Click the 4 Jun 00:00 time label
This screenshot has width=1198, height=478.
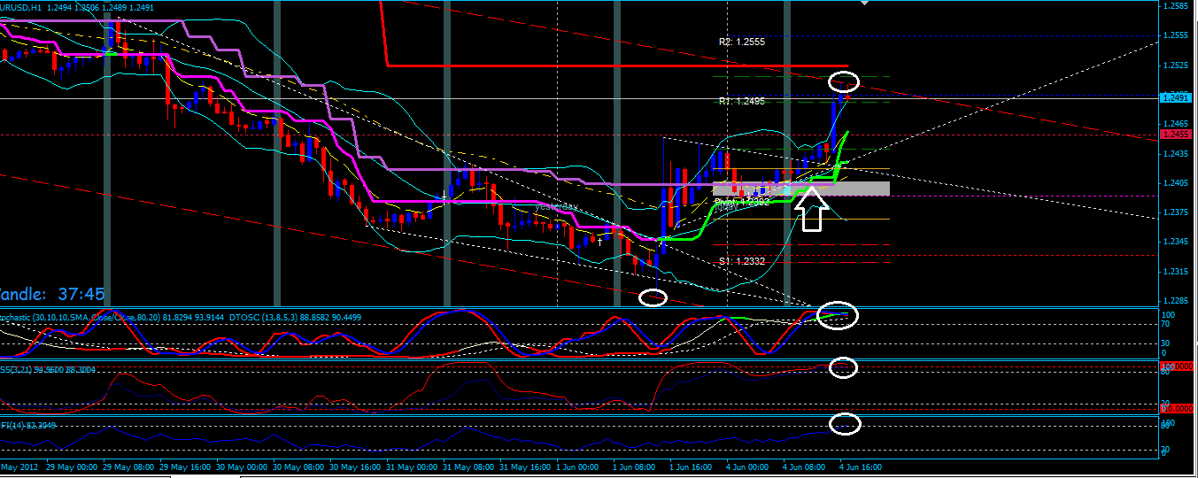click(747, 466)
